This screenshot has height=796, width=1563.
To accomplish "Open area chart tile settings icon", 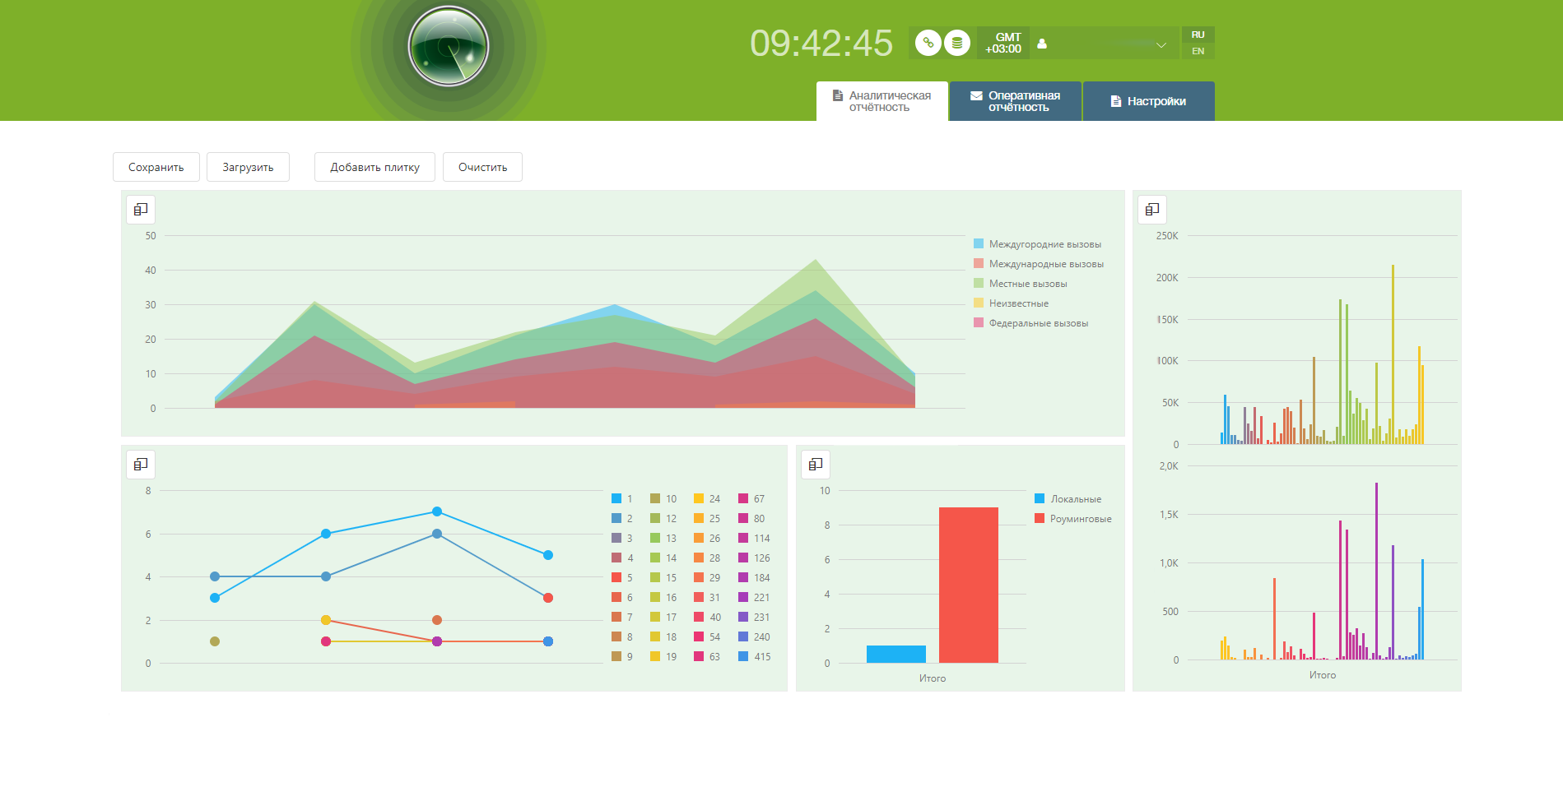I will pos(141,209).
